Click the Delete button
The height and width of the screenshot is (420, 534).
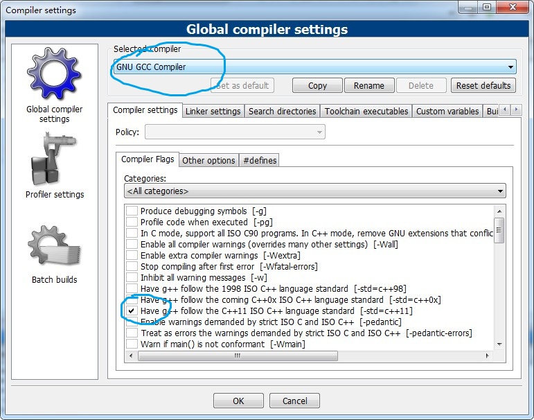[x=421, y=85]
